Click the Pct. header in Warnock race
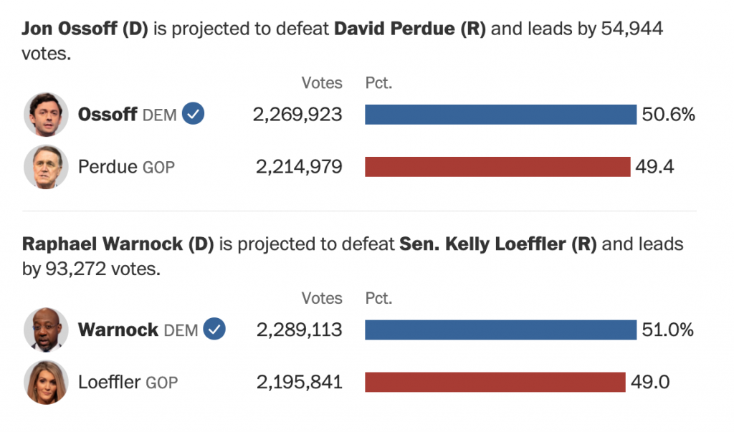The width and height of the screenshot is (734, 432). 378,298
